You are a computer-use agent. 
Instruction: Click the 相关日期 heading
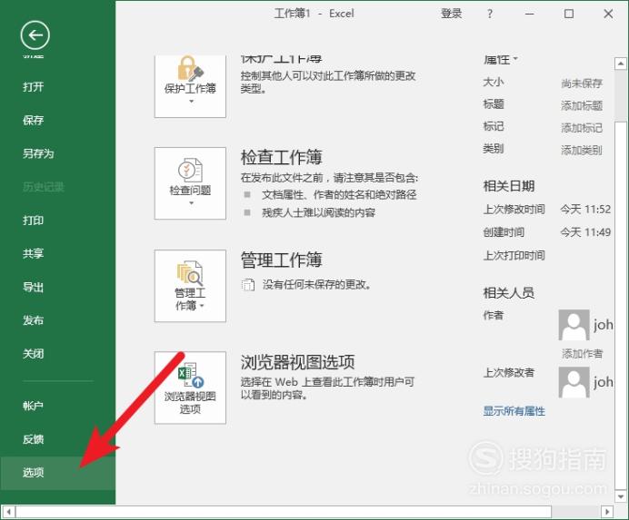509,186
